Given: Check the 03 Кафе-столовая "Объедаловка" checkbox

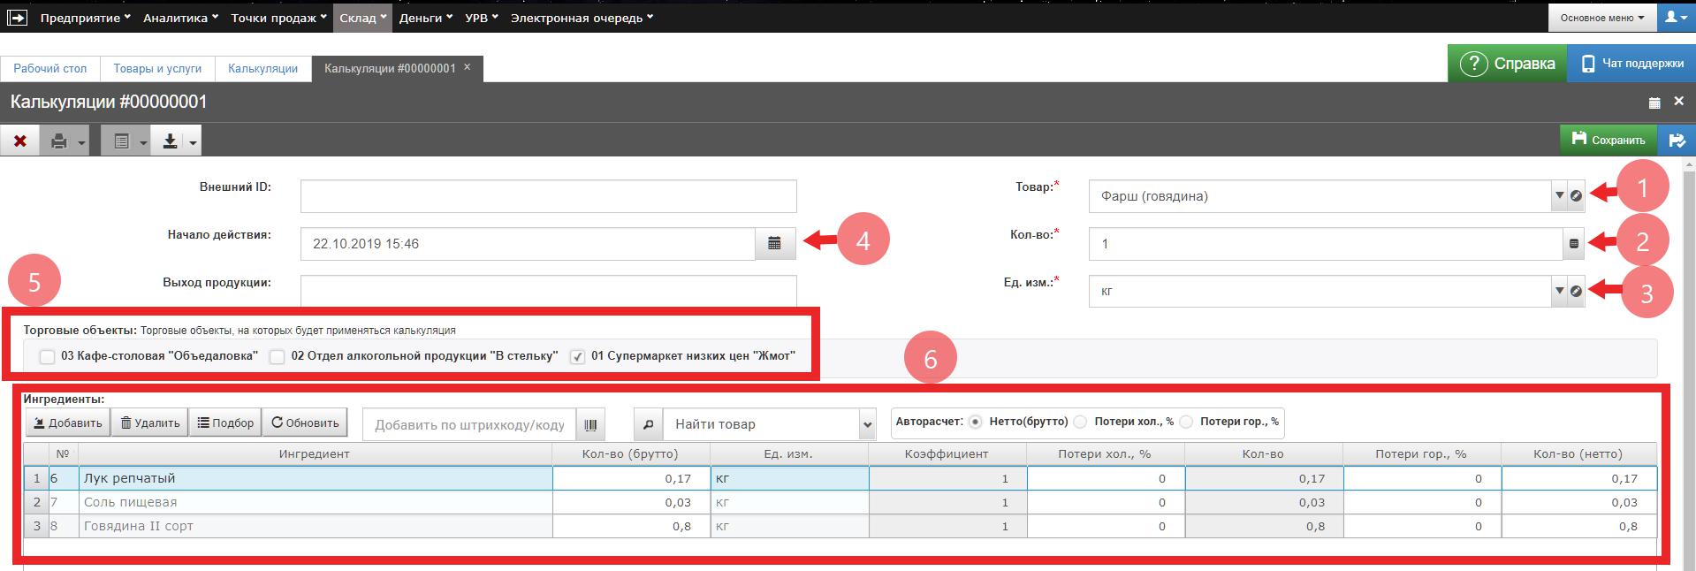Looking at the screenshot, I should (48, 357).
